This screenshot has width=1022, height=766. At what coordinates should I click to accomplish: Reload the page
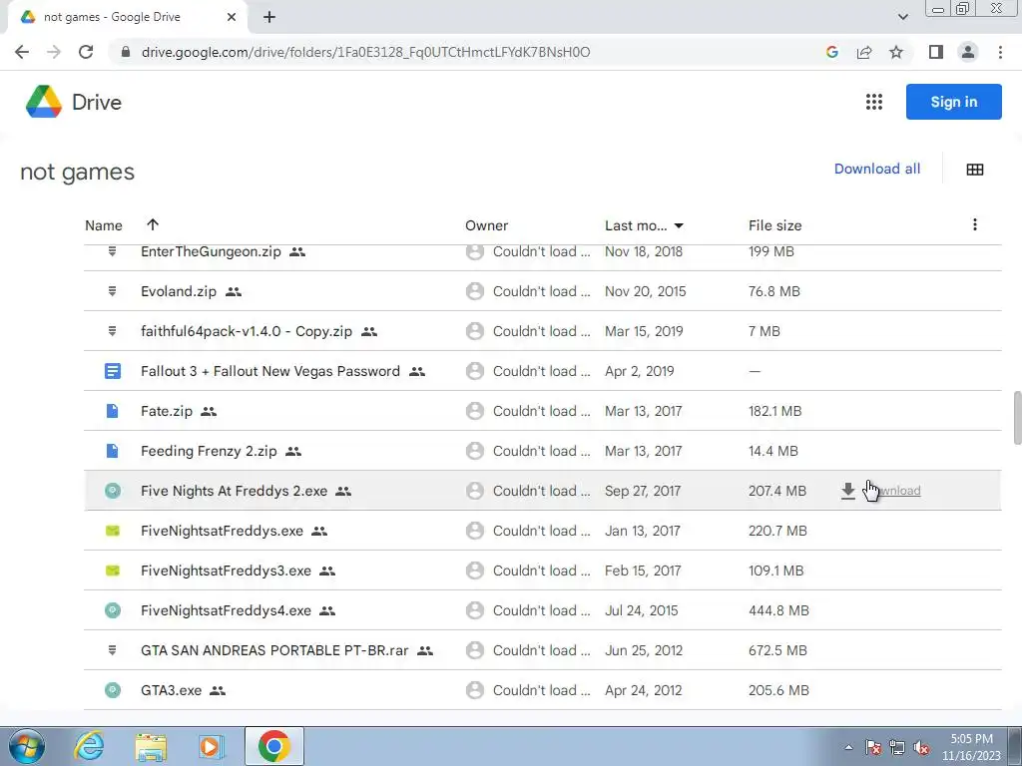(x=86, y=52)
